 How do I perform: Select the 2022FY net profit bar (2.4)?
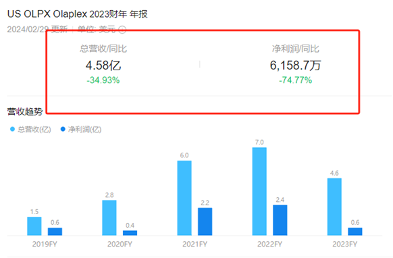pos(280,220)
